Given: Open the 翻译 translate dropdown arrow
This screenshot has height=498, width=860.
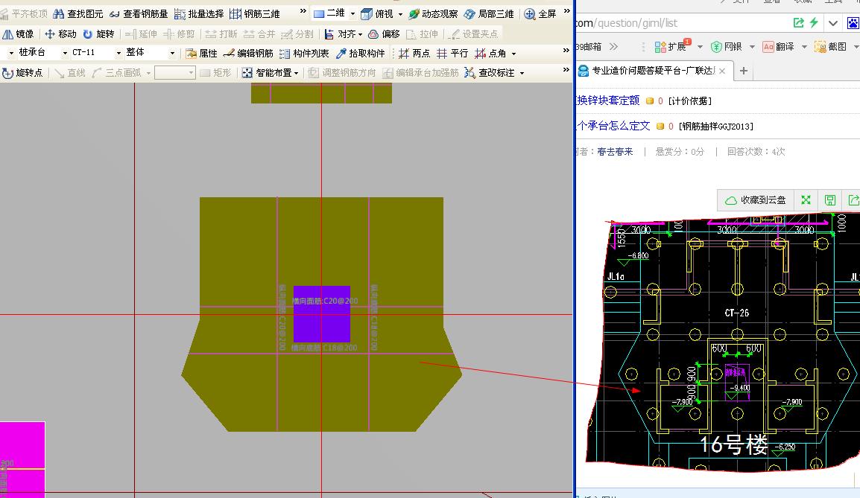Looking at the screenshot, I should (x=804, y=47).
